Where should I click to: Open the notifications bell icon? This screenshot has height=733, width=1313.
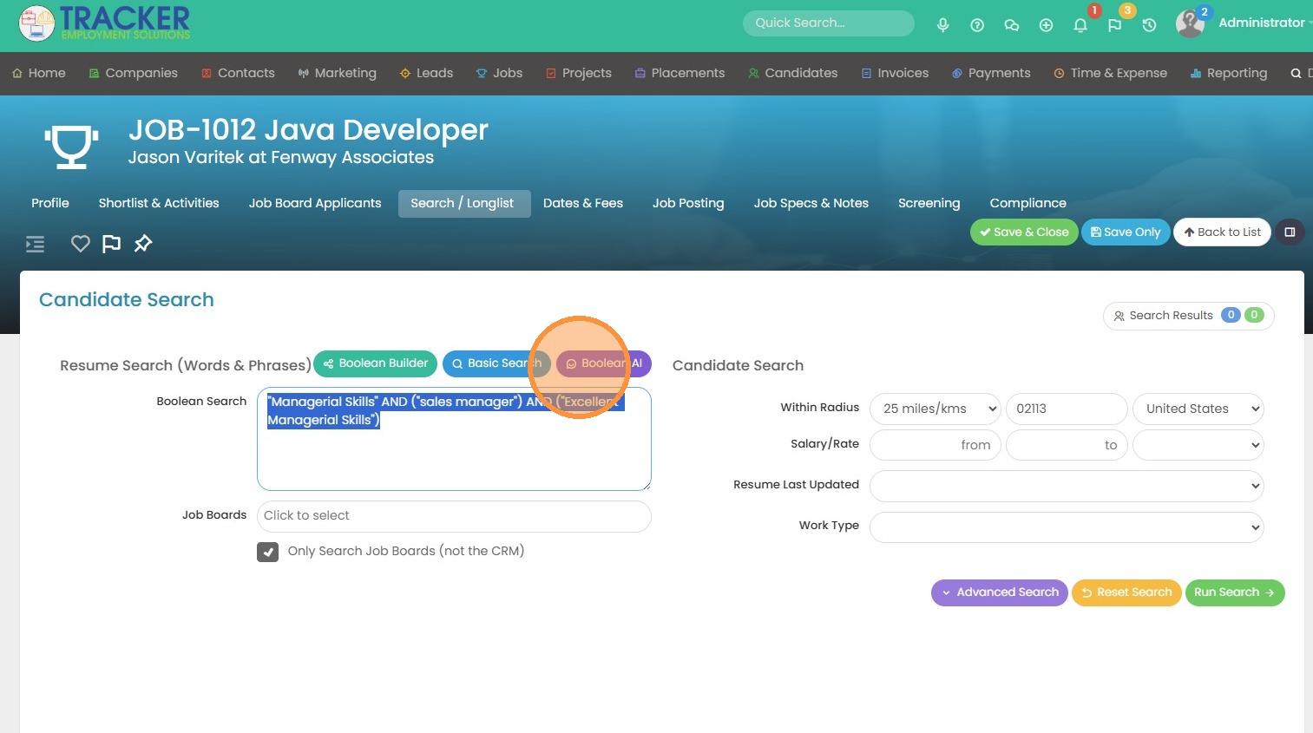[1080, 25]
